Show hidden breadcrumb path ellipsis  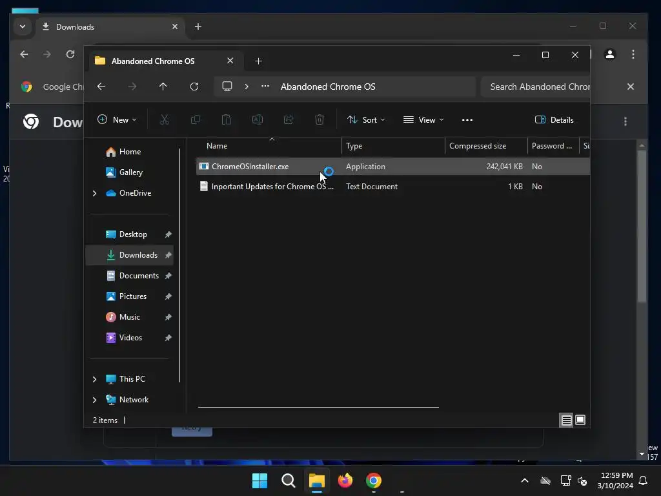click(x=265, y=86)
